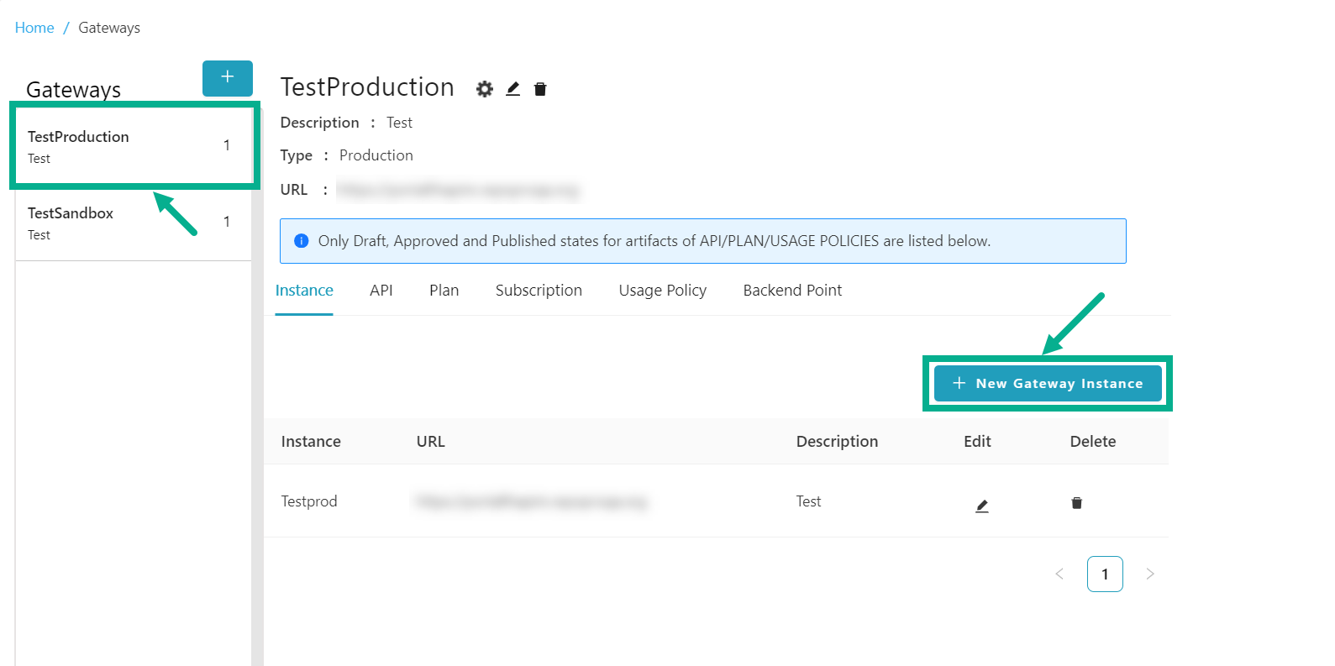Select the Subscription tab
The width and height of the screenshot is (1335, 666).
tap(539, 291)
